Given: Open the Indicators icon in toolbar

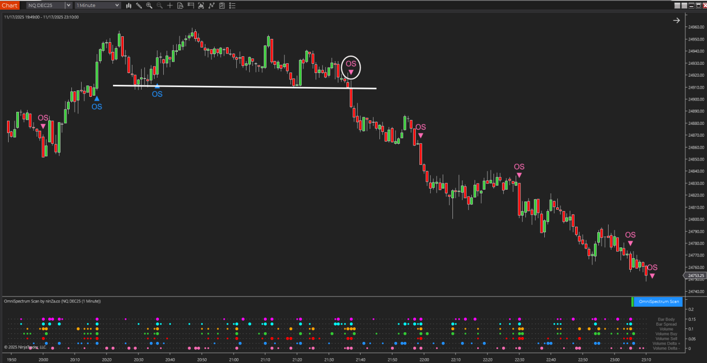Looking at the screenshot, I should pyautogui.click(x=201, y=5).
